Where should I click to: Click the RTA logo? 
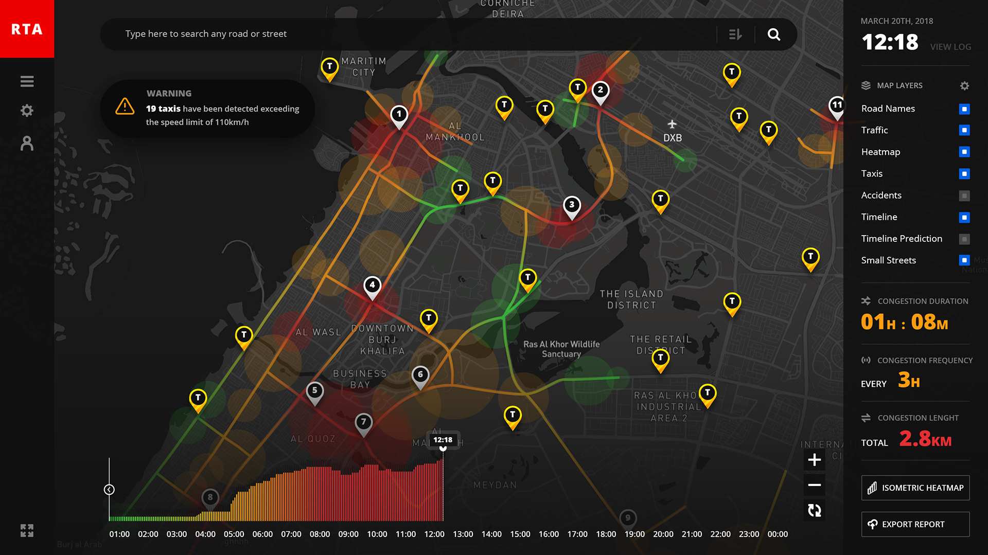[x=27, y=29]
